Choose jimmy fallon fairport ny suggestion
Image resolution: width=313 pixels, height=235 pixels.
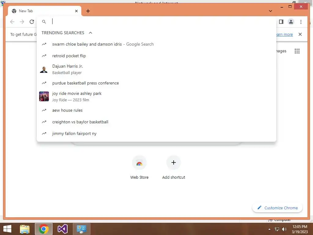click(x=156, y=133)
